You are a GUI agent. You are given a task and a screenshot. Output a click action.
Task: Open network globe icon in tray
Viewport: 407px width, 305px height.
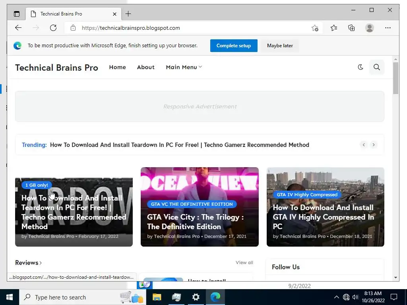pyautogui.click(x=346, y=297)
